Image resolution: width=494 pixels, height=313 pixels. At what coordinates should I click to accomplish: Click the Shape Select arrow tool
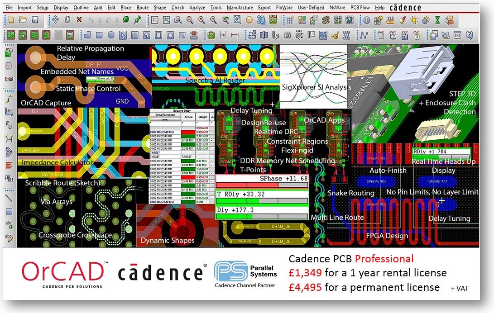click(123, 35)
